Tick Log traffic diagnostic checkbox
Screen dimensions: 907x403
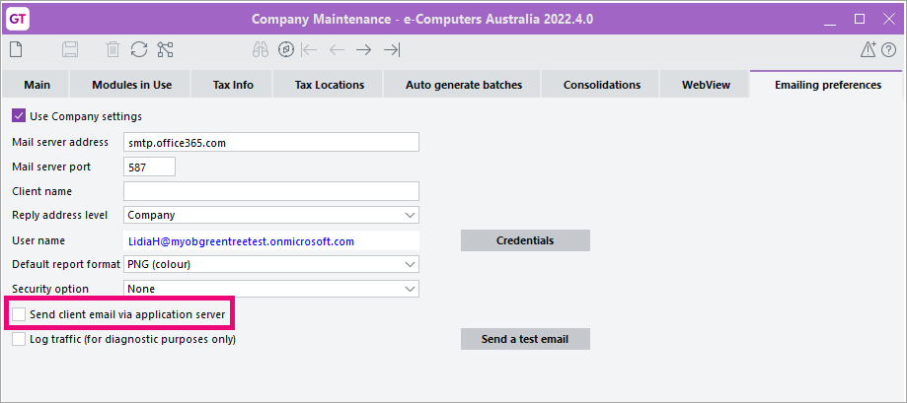click(x=19, y=339)
